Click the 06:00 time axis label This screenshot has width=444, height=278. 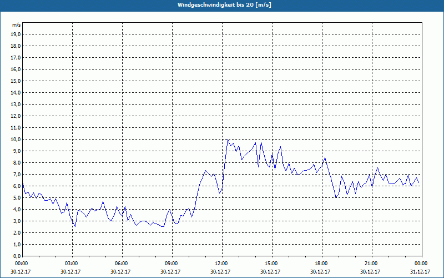122,264
